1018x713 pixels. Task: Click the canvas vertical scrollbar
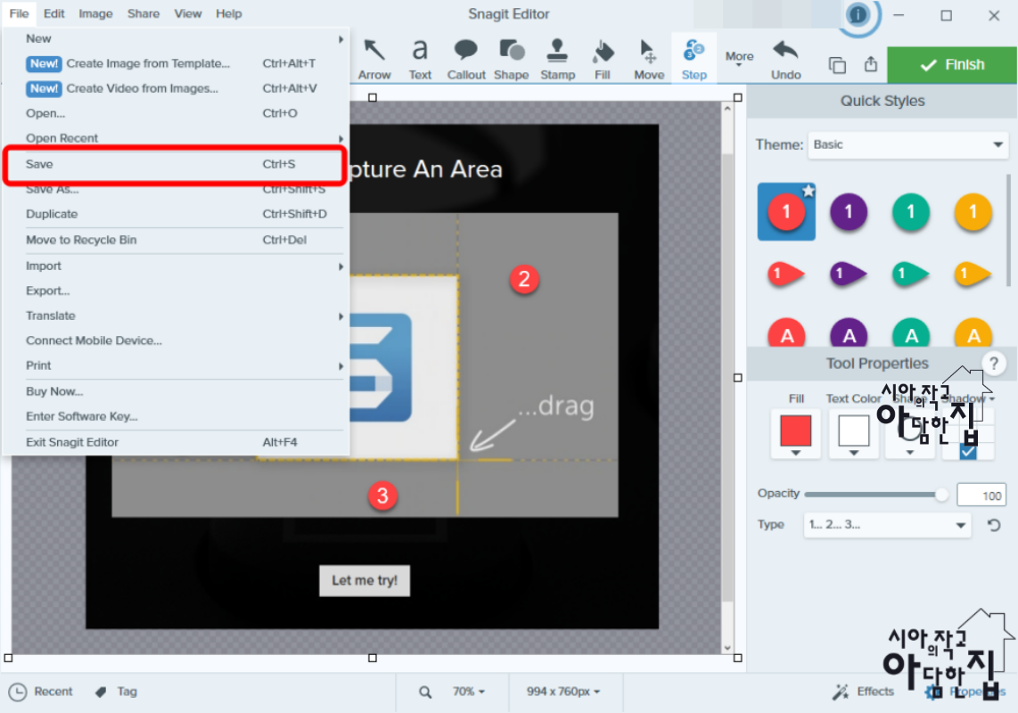click(x=727, y=377)
